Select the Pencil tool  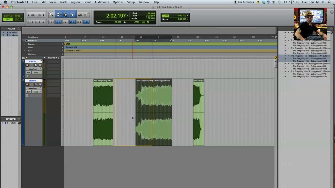point(86,15)
